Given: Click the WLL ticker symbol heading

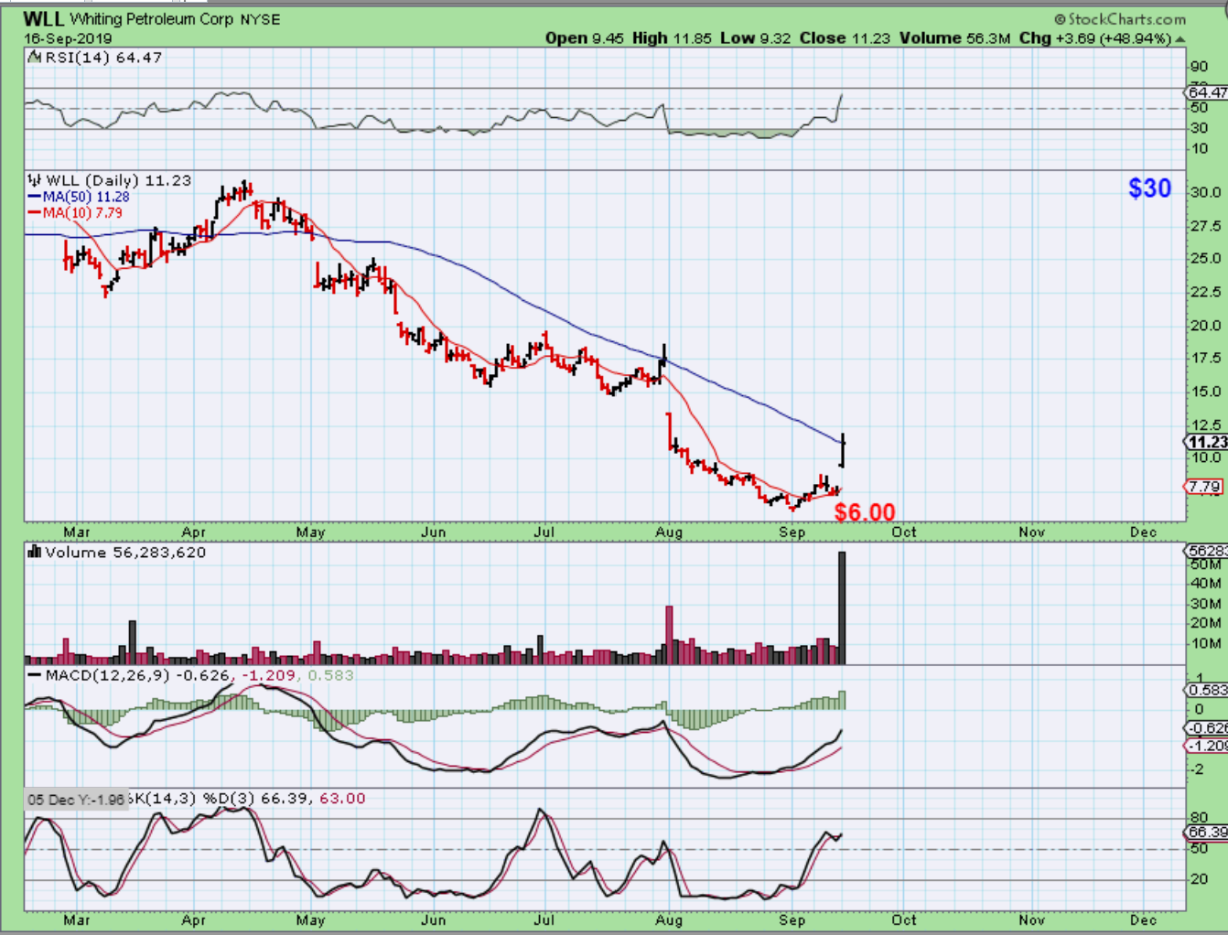Looking at the screenshot, I should pyautogui.click(x=43, y=18).
